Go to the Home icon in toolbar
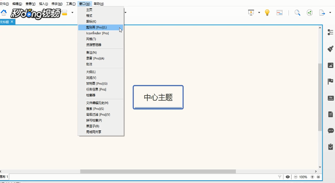 coord(4,13)
